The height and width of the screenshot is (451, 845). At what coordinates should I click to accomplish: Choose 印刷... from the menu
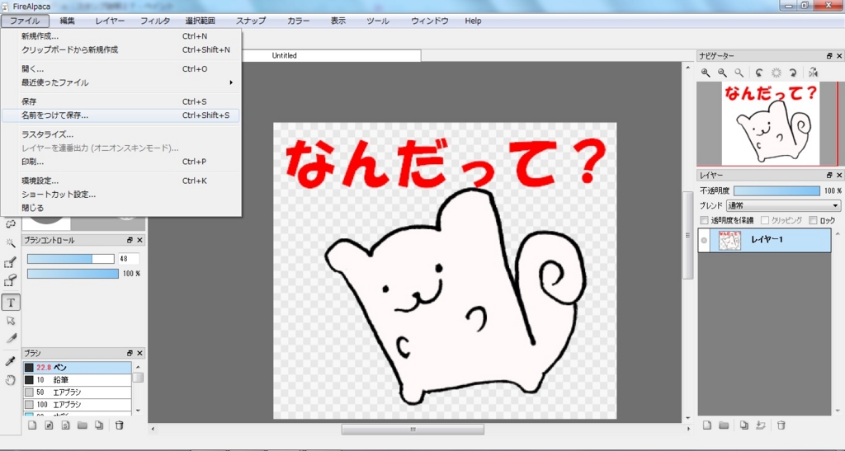tap(120, 162)
